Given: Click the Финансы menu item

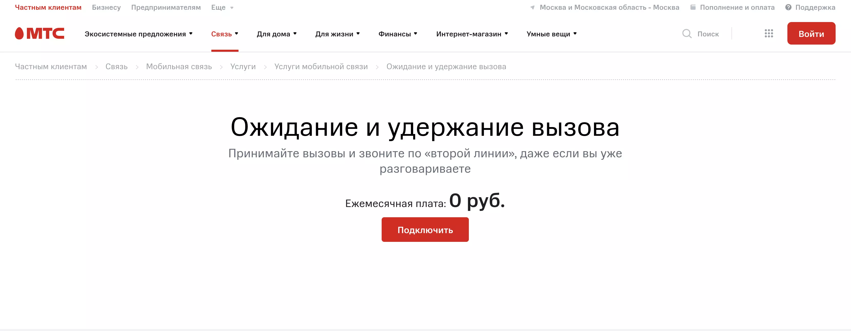Looking at the screenshot, I should click(396, 34).
